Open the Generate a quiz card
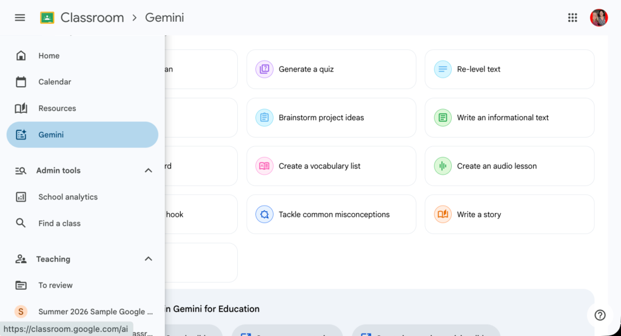Image resolution: width=621 pixels, height=336 pixels. pos(332,69)
